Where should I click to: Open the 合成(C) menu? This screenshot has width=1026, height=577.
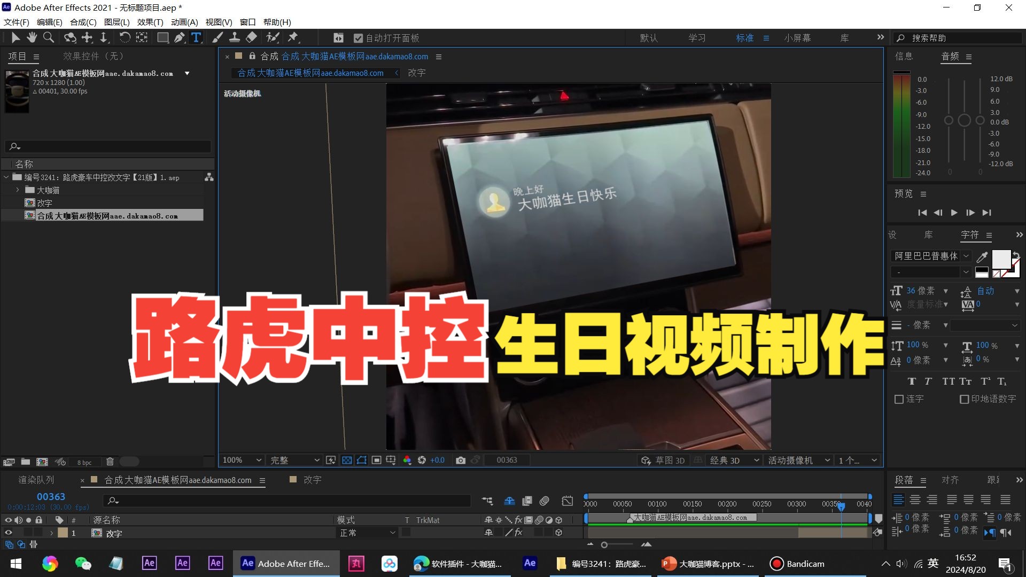(x=83, y=22)
